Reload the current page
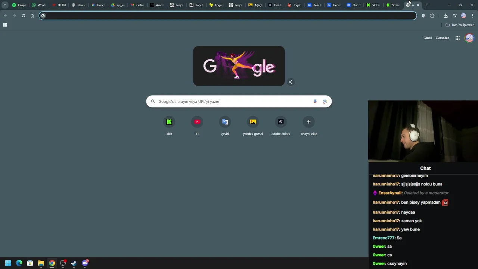 23,16
